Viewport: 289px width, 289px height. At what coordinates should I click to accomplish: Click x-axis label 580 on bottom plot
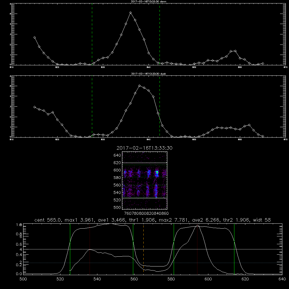(x=171, y=279)
